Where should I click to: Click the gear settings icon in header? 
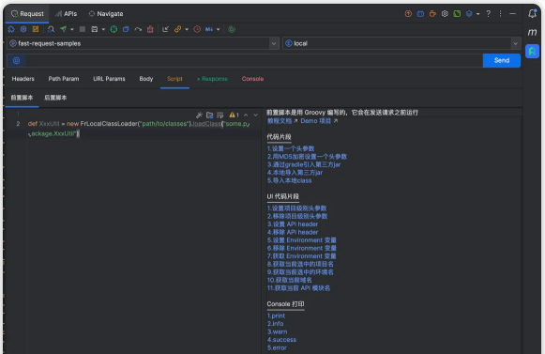point(445,13)
